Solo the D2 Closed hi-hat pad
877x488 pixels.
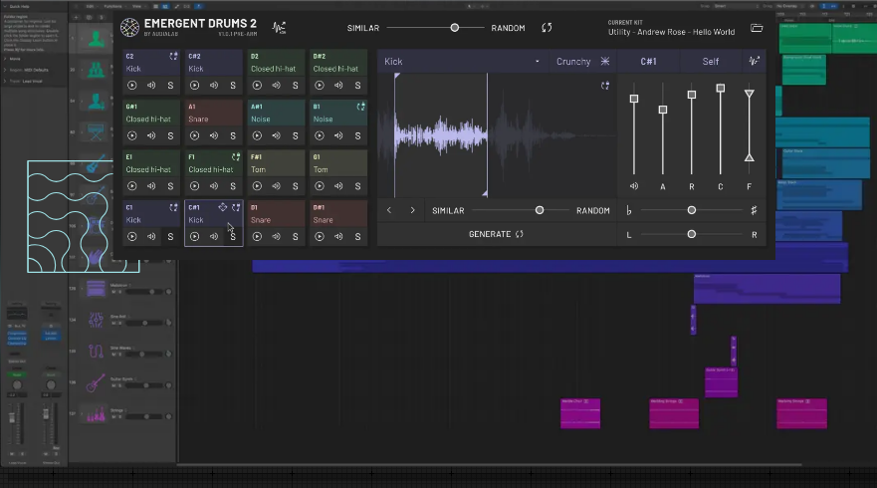tap(296, 86)
